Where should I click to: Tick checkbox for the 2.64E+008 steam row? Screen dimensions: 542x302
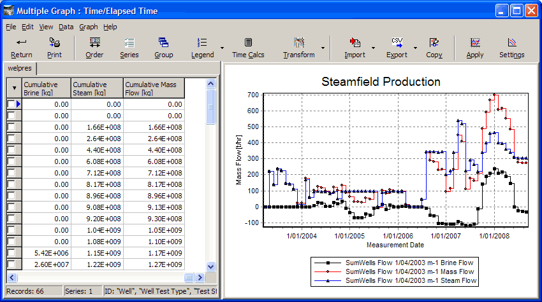click(11, 138)
